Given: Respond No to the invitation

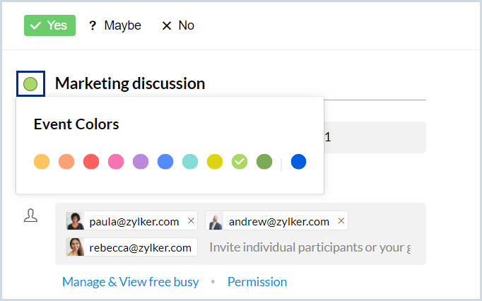Looking at the screenshot, I should point(178,25).
